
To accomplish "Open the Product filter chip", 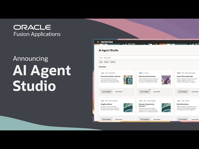I will (113, 62).
